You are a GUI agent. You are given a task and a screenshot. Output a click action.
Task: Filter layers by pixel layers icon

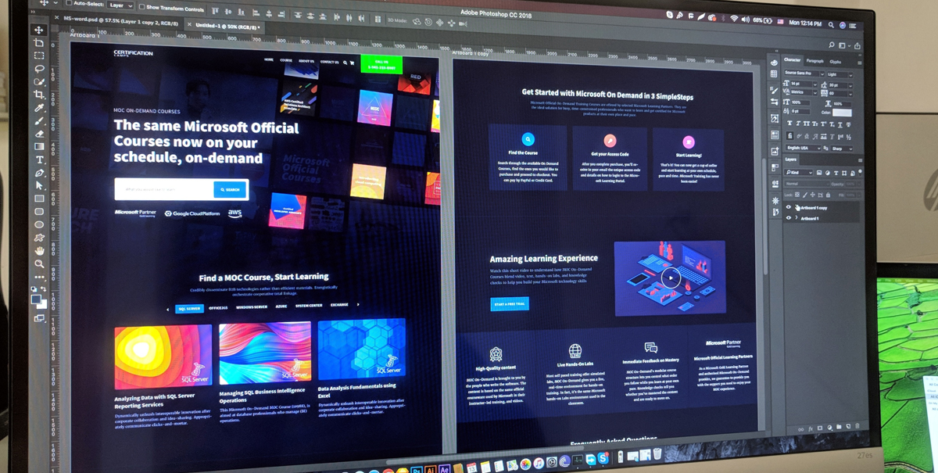coord(819,173)
